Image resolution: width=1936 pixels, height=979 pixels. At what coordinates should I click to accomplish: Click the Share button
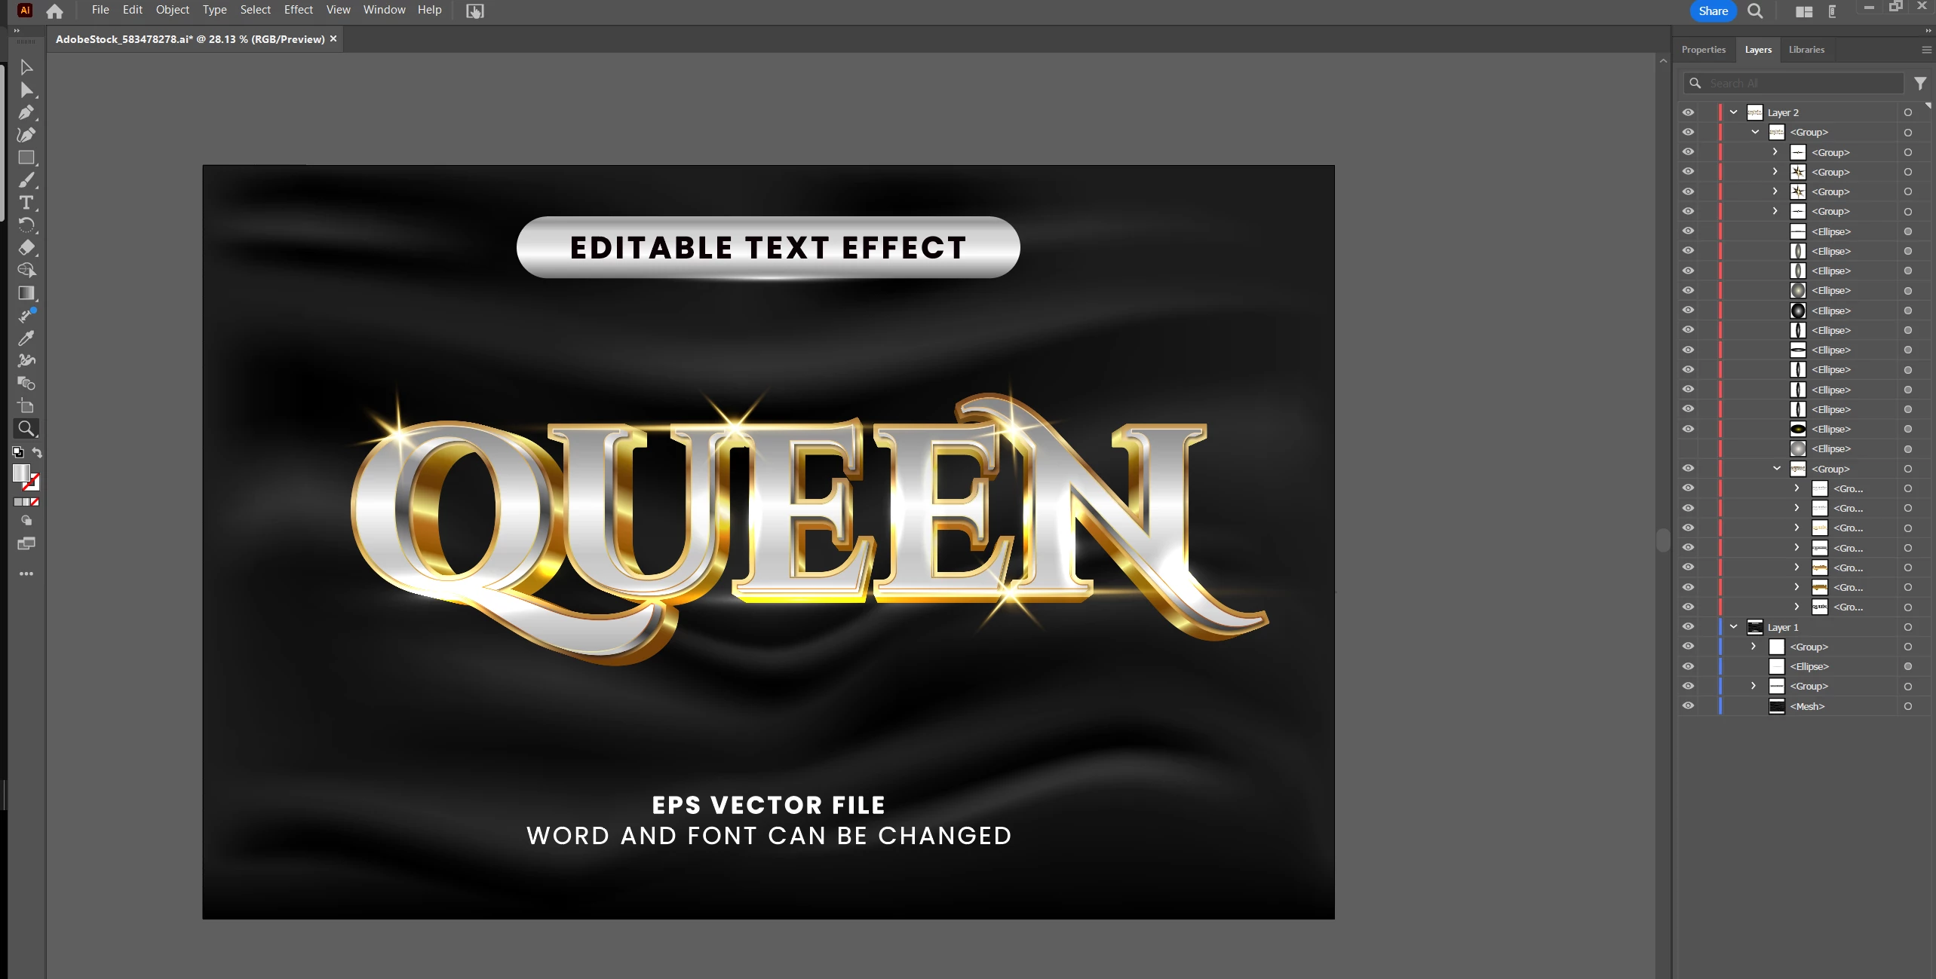(x=1713, y=11)
